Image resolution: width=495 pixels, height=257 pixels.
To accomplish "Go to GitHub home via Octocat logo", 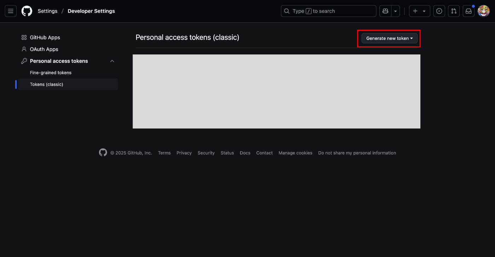I will tap(27, 11).
